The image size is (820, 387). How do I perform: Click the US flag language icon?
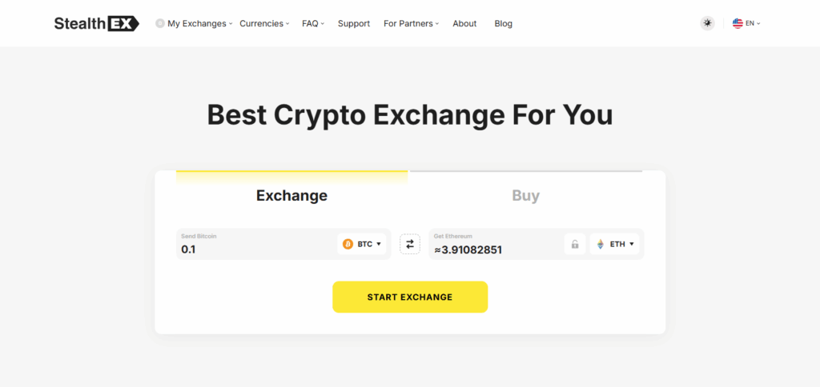point(738,23)
